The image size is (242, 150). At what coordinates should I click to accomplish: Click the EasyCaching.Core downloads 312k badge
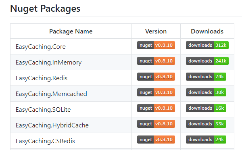click(x=207, y=45)
